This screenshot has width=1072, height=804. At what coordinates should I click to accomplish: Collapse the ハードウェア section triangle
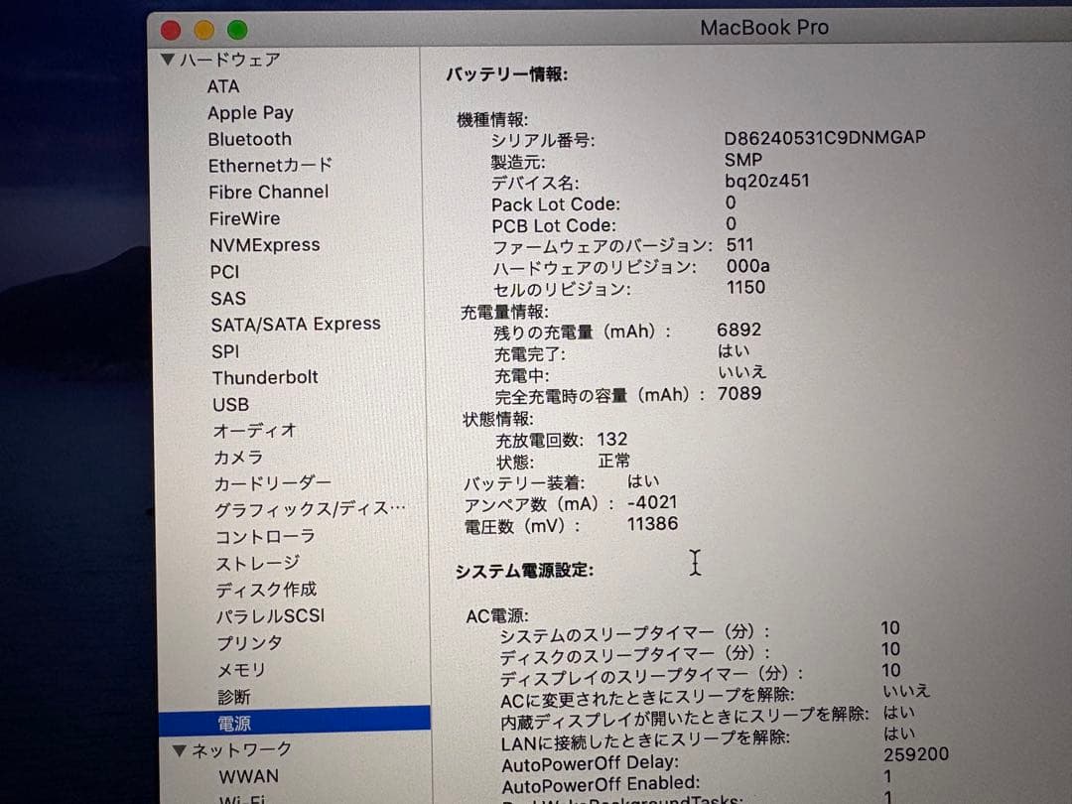tap(168, 59)
